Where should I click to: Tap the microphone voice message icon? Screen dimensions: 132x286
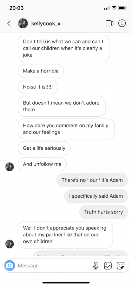96,266
